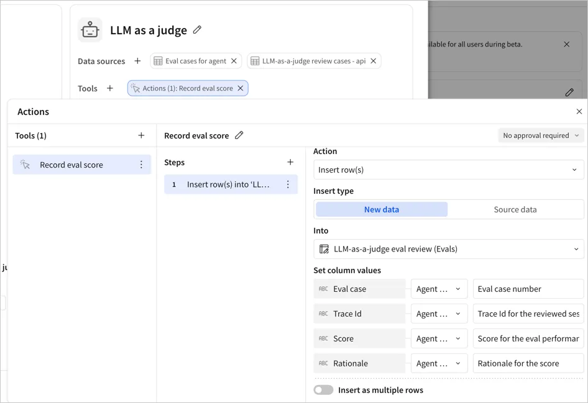Open Into 'LLM-as-a-judge eval review (Evals)' dropdown
Image resolution: width=588 pixels, height=403 pixels.
tap(449, 248)
